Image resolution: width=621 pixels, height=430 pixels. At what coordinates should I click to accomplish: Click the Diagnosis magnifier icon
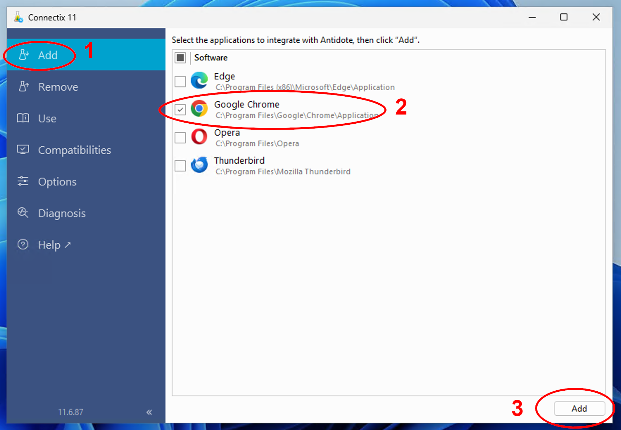[23, 213]
